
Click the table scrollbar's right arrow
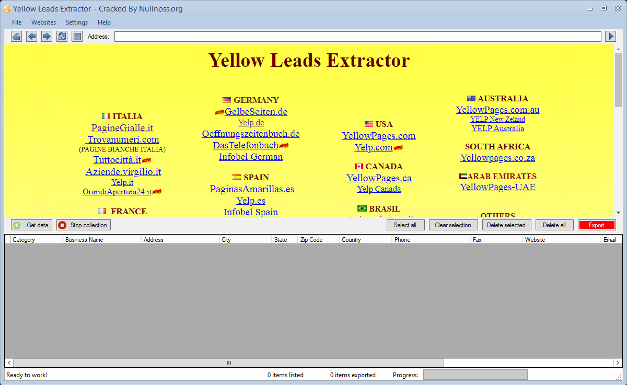click(618, 363)
